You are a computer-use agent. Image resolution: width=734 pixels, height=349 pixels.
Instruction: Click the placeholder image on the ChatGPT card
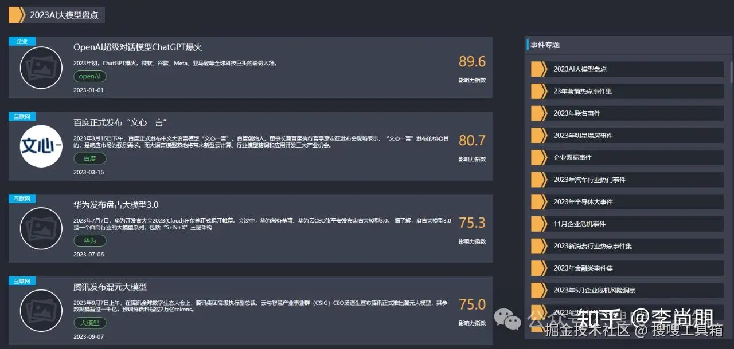coord(41,68)
